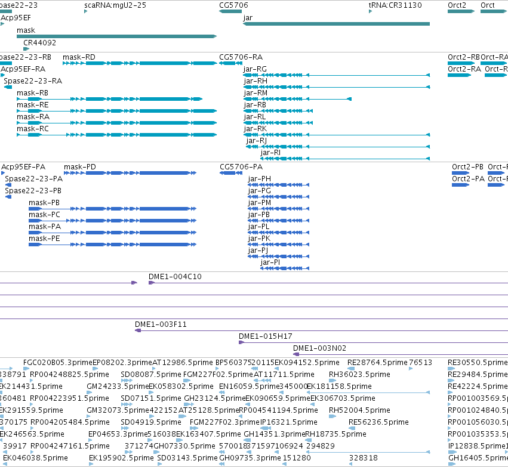The width and height of the screenshot is (508, 467).
Task: Click the jar-RI transcript label
Action: pos(270,153)
